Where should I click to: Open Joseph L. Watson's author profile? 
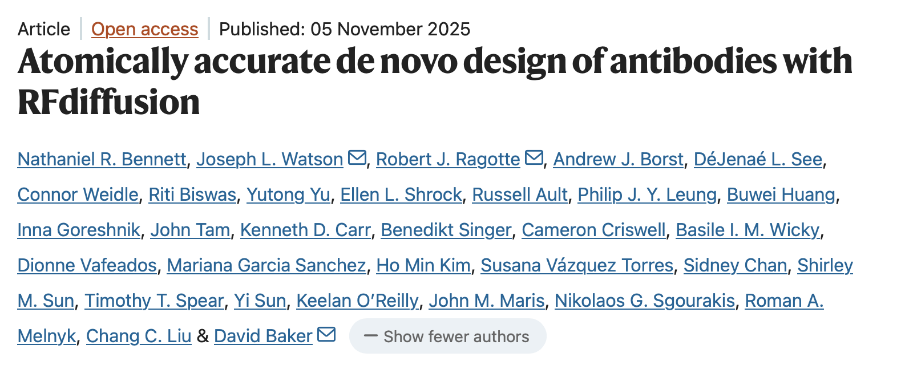click(269, 160)
